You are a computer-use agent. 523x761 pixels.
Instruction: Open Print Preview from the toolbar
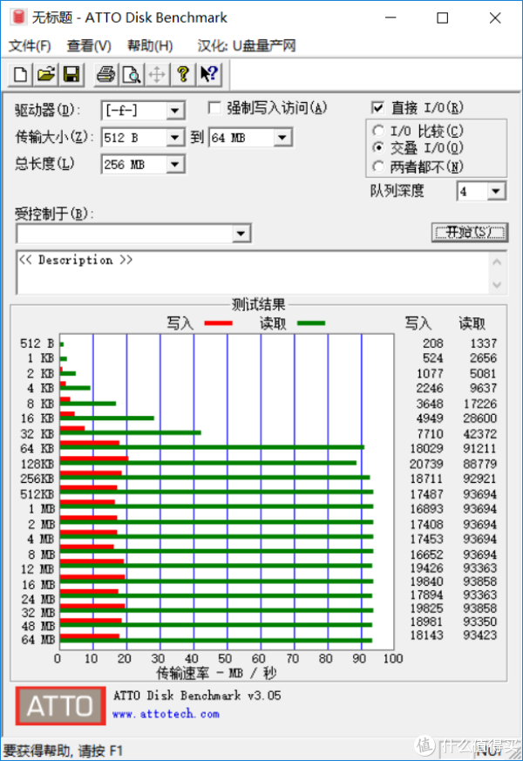131,75
